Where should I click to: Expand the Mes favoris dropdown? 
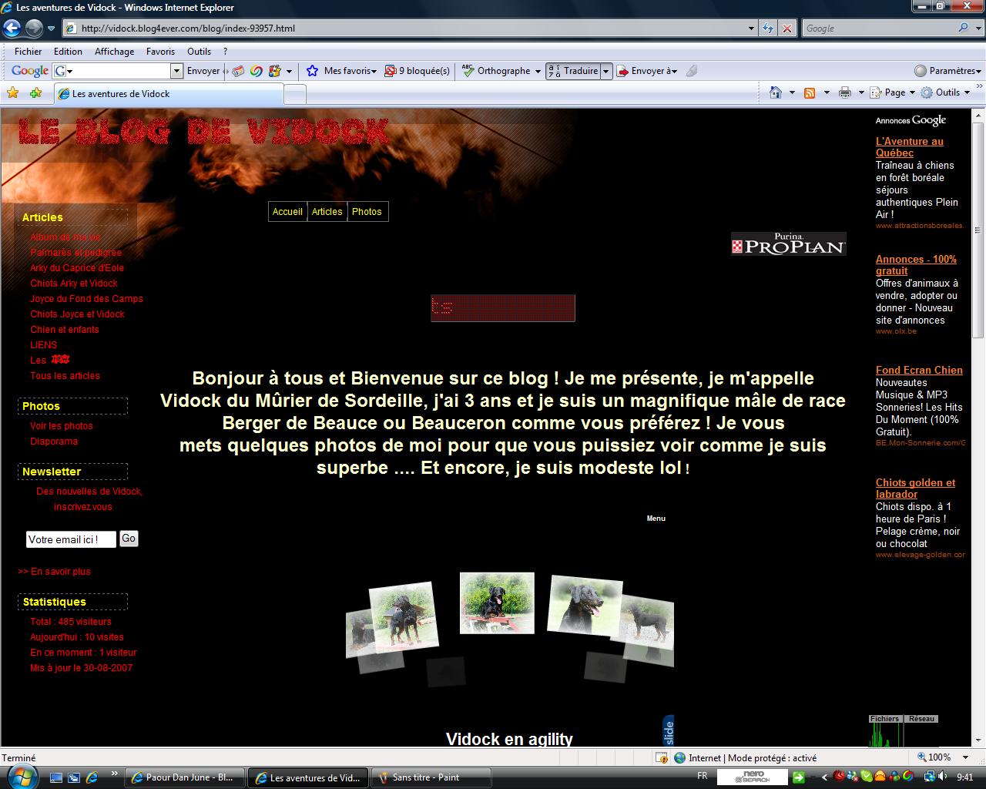coord(341,71)
